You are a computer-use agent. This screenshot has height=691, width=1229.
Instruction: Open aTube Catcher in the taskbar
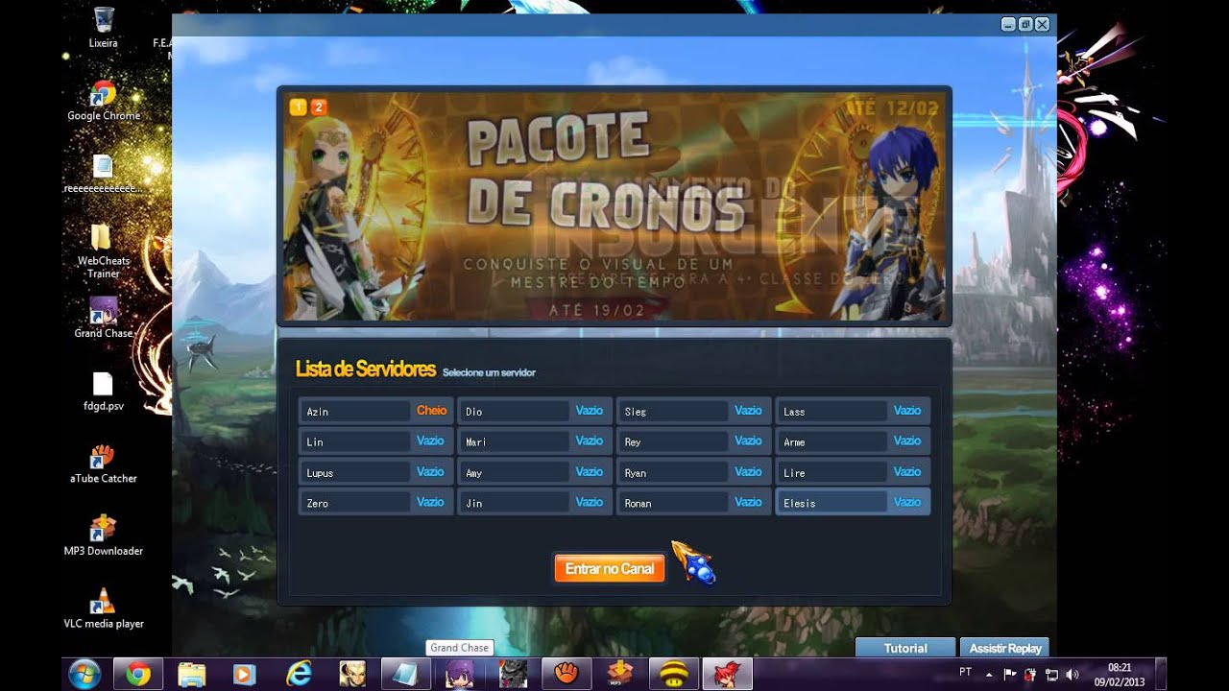pyautogui.click(x=566, y=675)
